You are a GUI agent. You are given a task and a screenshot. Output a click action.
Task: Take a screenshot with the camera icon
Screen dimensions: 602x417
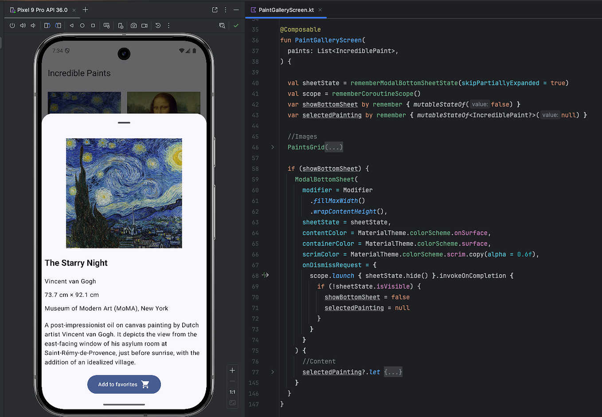134,25
